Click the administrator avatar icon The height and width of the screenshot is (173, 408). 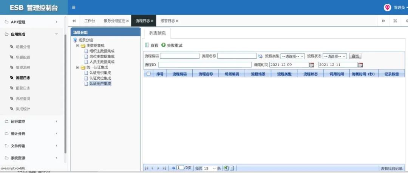tap(388, 8)
